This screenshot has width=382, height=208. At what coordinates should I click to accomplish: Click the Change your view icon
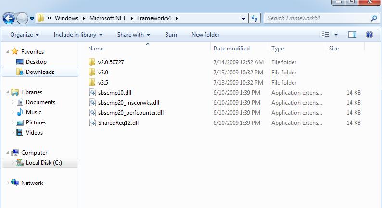pyautogui.click(x=326, y=35)
